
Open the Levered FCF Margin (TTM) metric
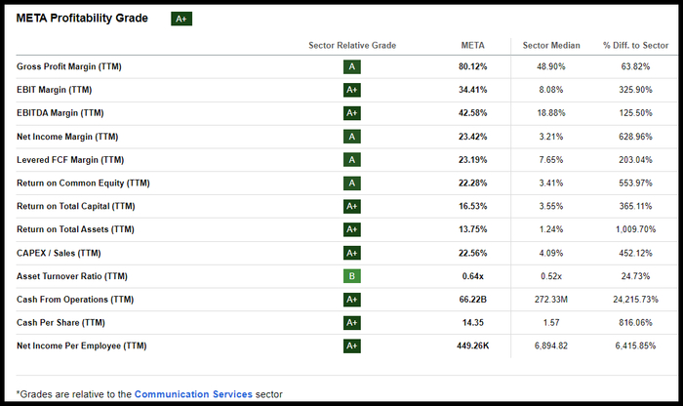pyautogui.click(x=70, y=160)
